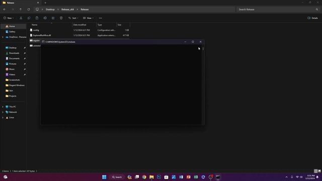Sort by the Type column header
Image resolution: width=322 pixels, height=181 pixels.
pyautogui.click(x=106, y=25)
